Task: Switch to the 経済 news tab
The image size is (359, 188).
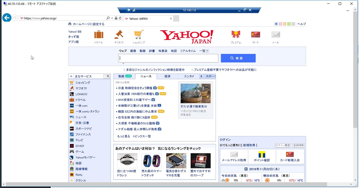Action: click(x=167, y=76)
